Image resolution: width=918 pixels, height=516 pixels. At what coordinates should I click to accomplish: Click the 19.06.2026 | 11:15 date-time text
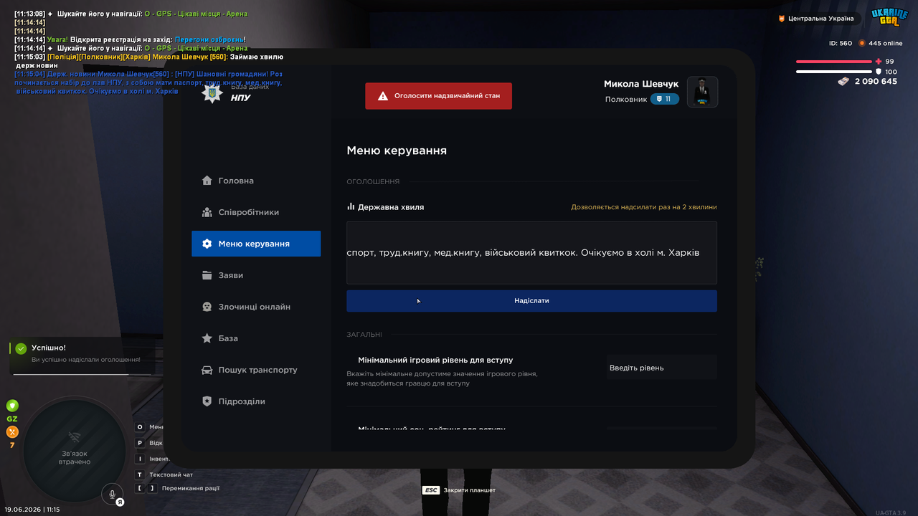(32, 510)
